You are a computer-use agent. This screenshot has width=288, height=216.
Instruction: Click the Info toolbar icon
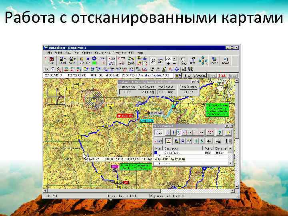[192, 61]
